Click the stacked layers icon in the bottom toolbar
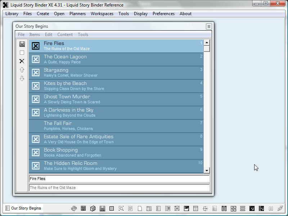288x216 pixels. [x=74, y=208]
